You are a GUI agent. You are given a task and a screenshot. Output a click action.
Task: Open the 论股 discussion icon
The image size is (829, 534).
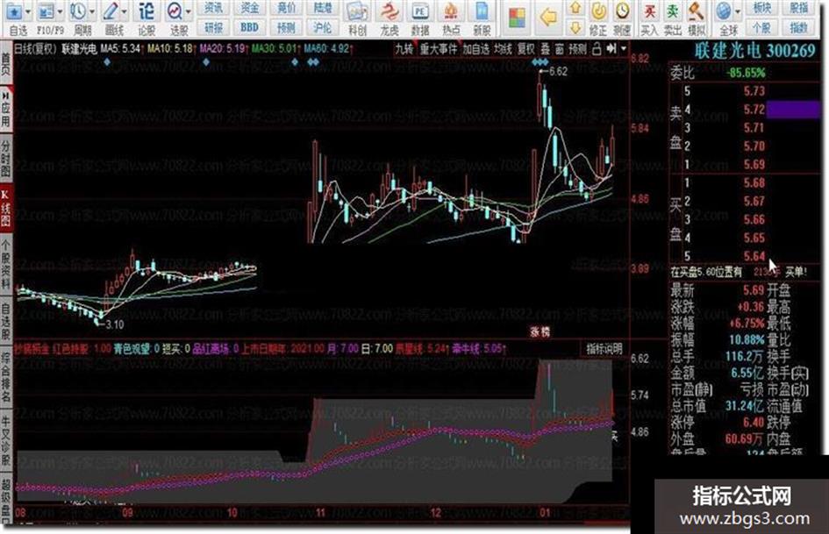coord(147,11)
